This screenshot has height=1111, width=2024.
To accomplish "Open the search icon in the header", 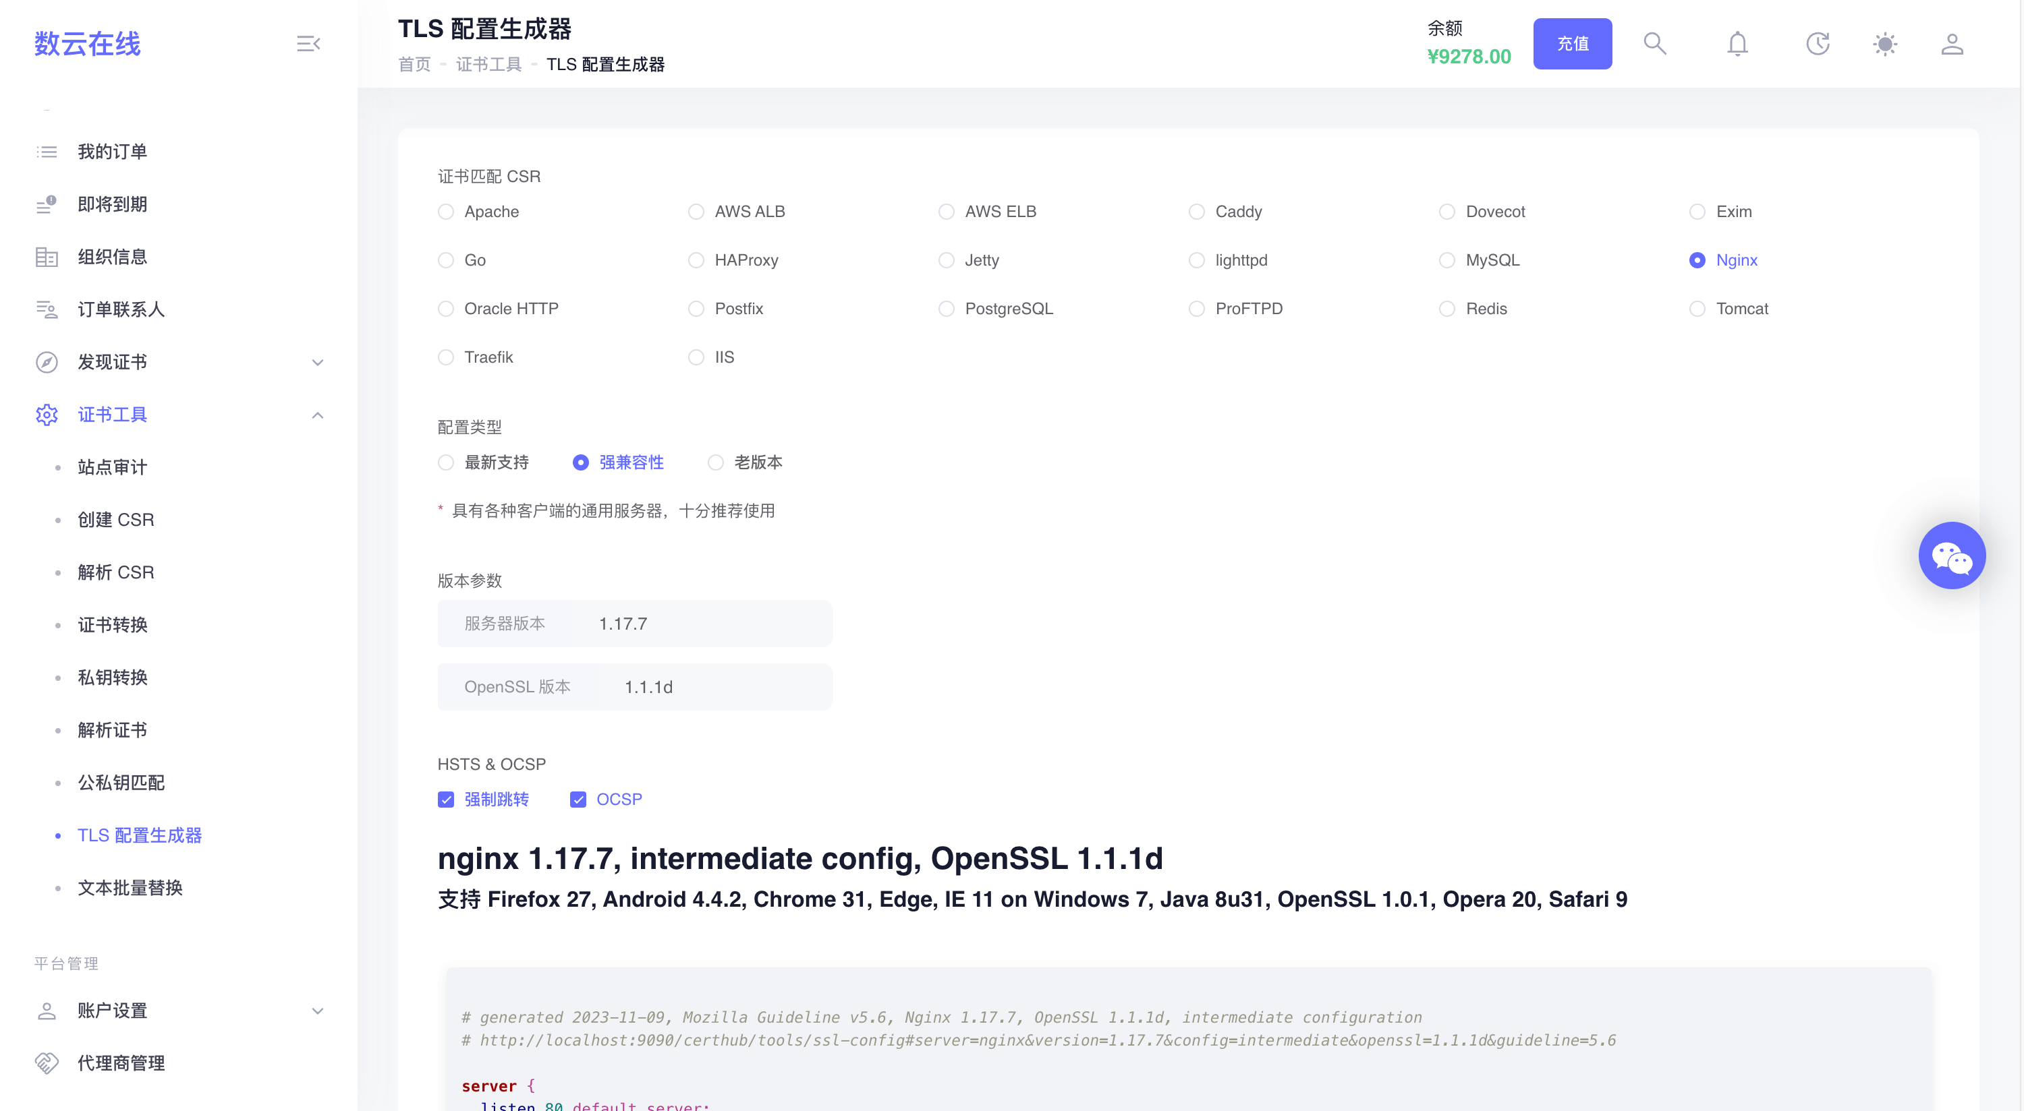I will (1655, 44).
